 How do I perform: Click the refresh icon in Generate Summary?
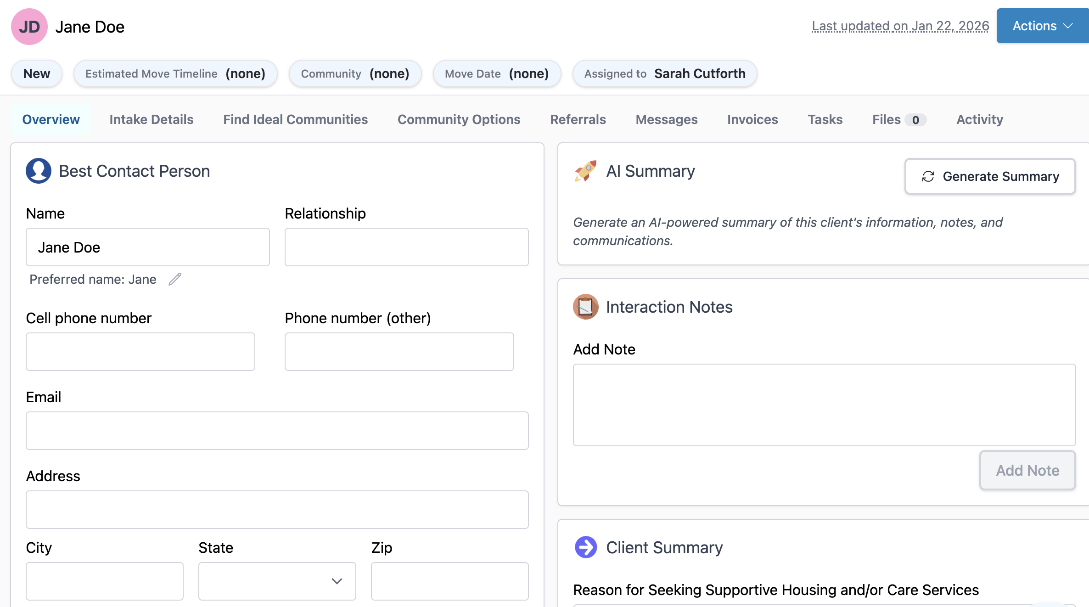928,176
